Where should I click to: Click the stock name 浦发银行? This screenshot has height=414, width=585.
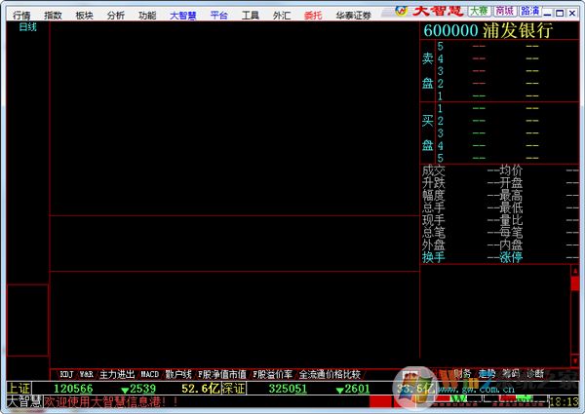tap(518, 30)
